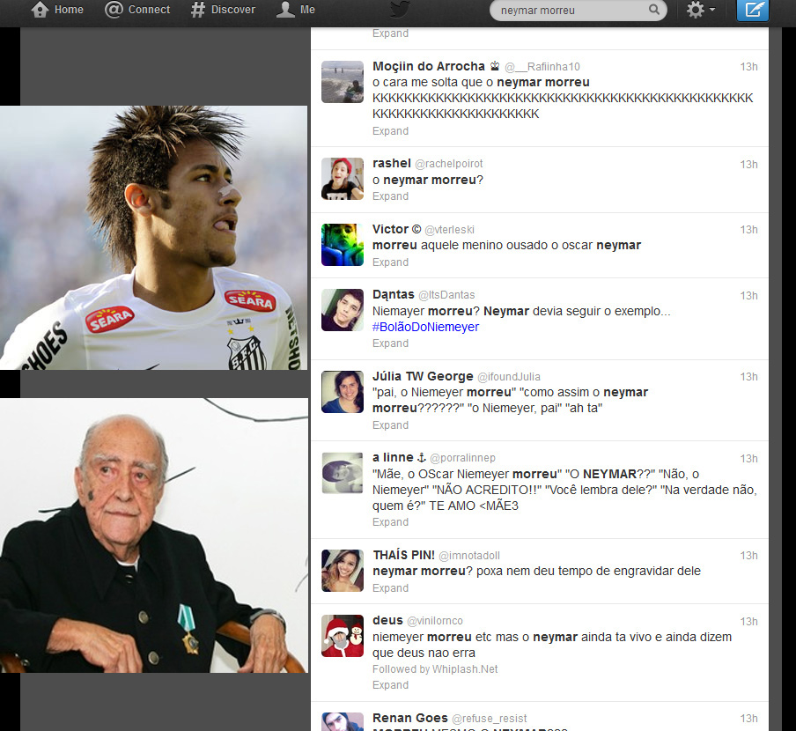
Task: Open the @__Rafiinha10 handle
Action: [542, 67]
